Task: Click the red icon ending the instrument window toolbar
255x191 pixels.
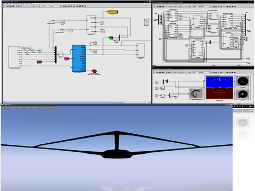Action: point(235,73)
